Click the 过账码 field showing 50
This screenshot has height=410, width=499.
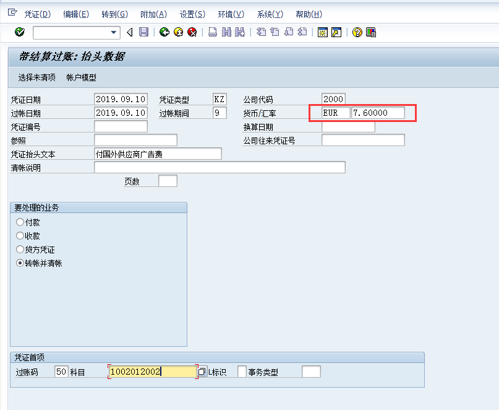pyautogui.click(x=61, y=372)
